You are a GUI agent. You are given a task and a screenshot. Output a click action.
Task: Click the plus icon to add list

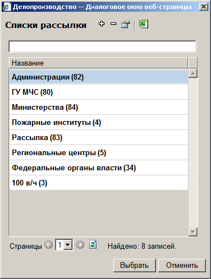(x=102, y=24)
